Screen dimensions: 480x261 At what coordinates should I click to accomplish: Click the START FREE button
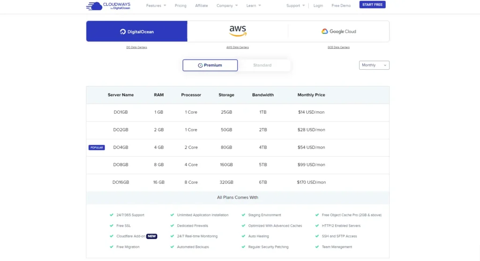click(372, 5)
